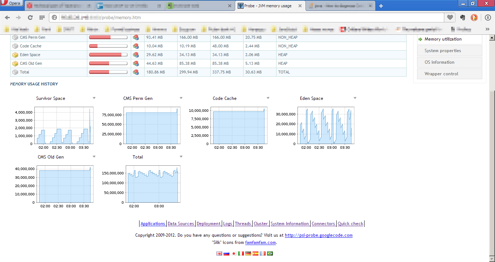The width and height of the screenshot is (495, 262).
Task: Bookmark page with the heart icon
Action: click(x=450, y=17)
